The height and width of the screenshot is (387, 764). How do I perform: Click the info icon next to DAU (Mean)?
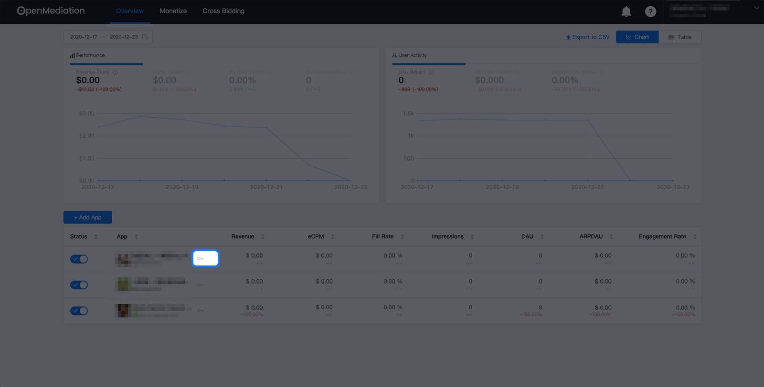tap(431, 72)
